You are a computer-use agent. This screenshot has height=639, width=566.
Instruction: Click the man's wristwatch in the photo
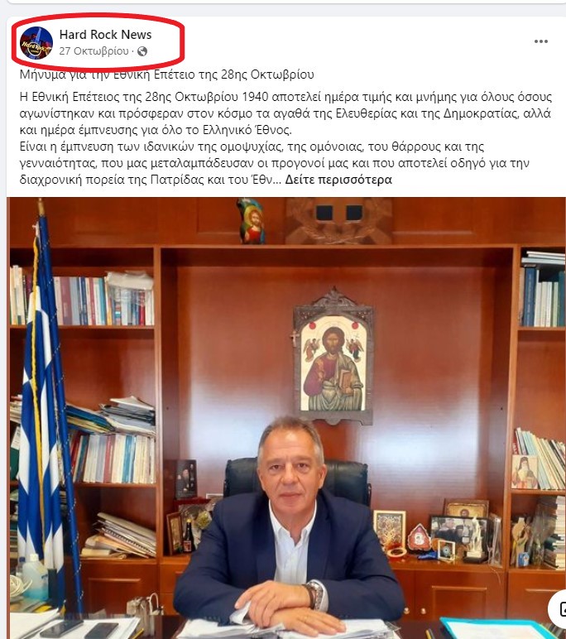pos(315,594)
